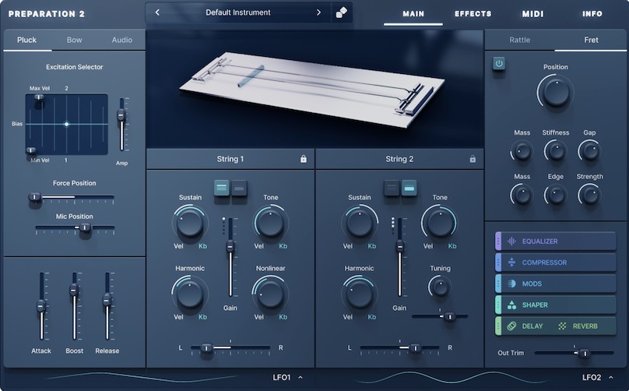Image resolution: width=629 pixels, height=391 pixels.
Task: Click the Fret Position knob
Action: [556, 92]
